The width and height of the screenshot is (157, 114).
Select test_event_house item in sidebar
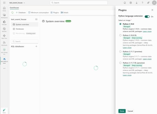pyautogui.click(x=4, y=61)
